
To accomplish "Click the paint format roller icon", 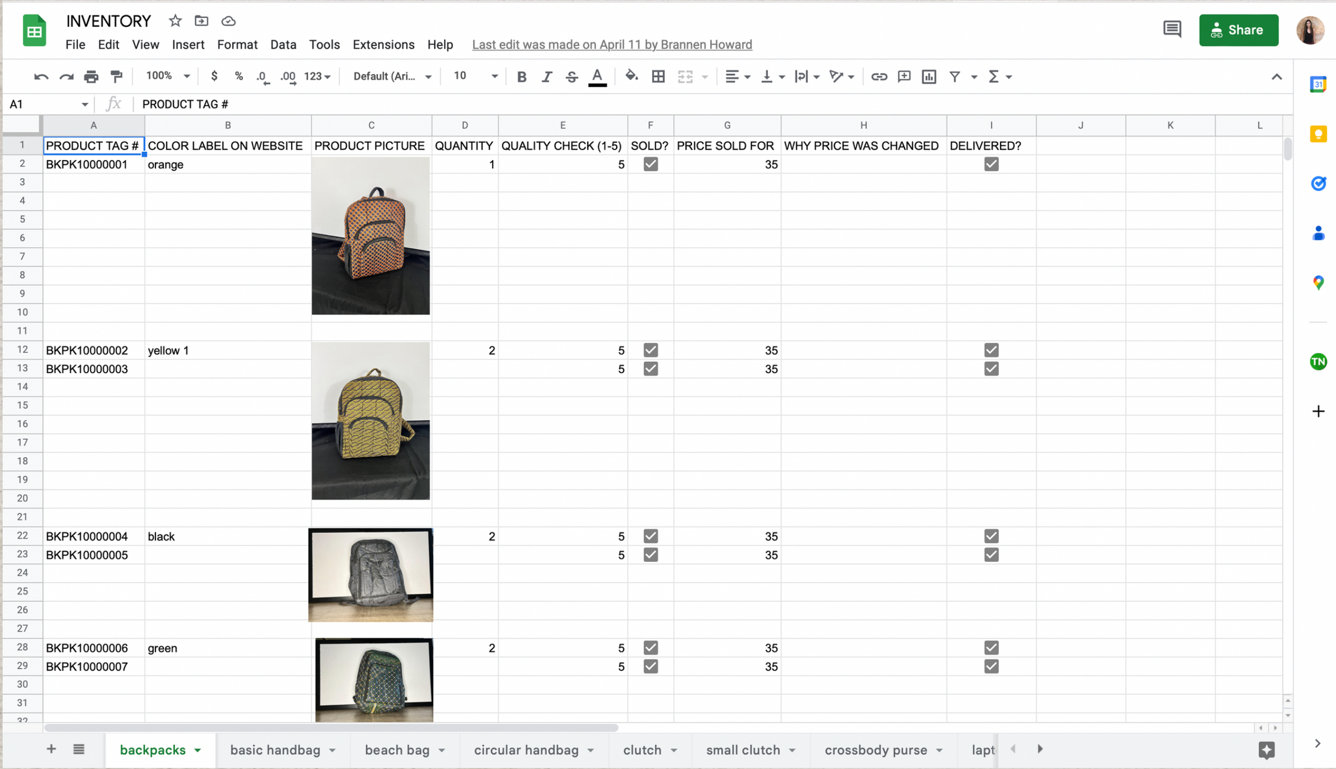I will 116,76.
